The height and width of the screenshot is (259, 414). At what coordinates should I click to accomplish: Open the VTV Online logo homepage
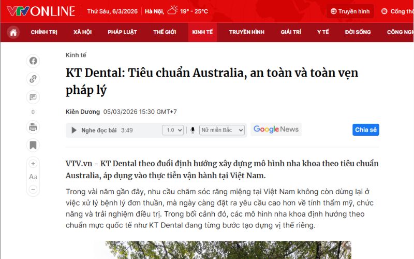[41, 11]
